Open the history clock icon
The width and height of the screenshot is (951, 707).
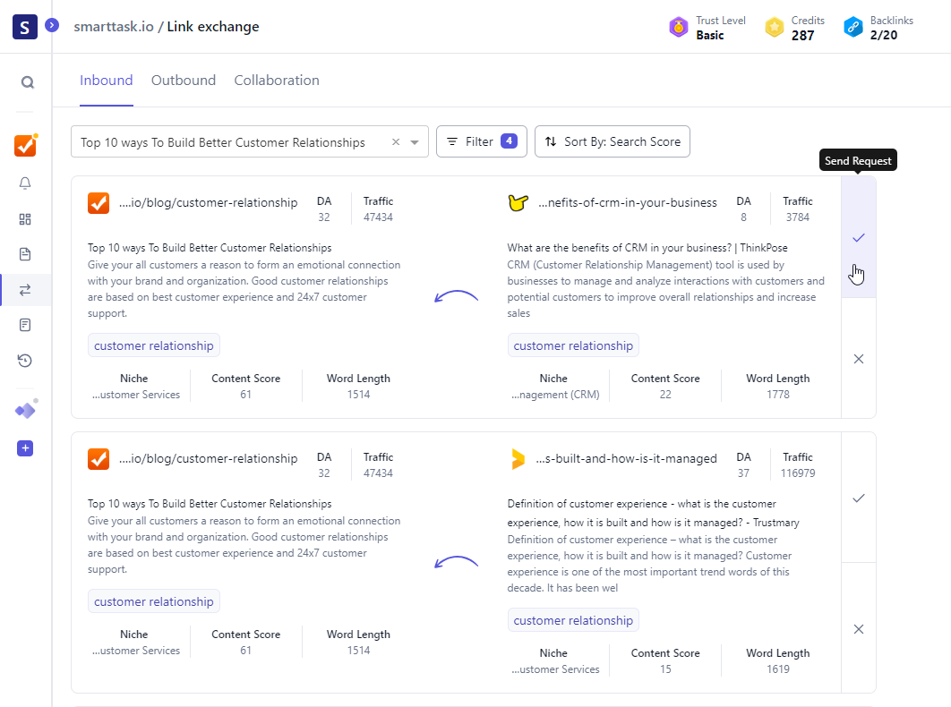[x=25, y=361]
